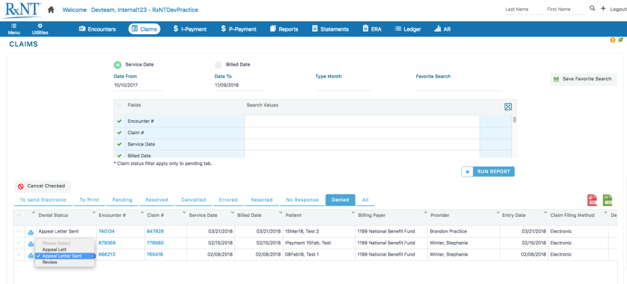
Task: Open the I-Payment navigation item
Action: 191,29
